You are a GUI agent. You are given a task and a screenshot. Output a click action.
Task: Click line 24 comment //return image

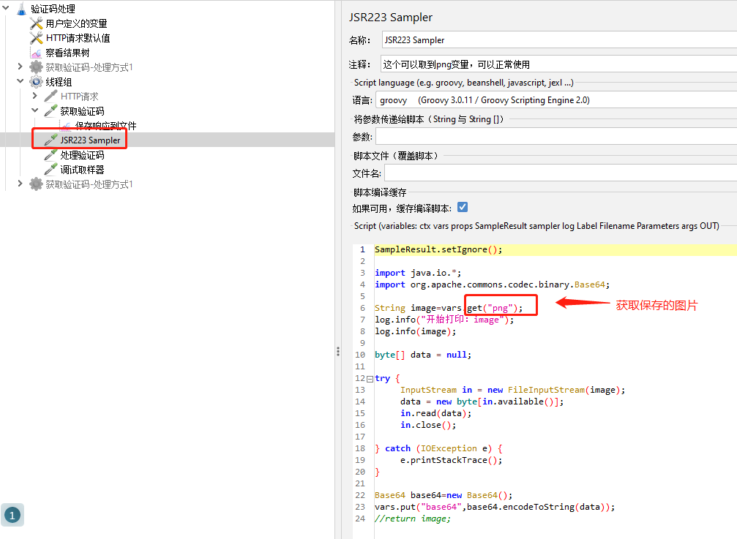click(x=413, y=519)
